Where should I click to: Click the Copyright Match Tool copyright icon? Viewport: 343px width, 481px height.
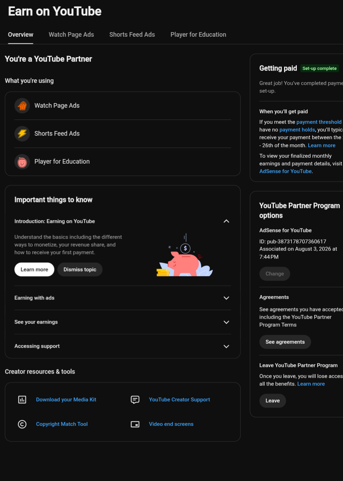[22, 424]
